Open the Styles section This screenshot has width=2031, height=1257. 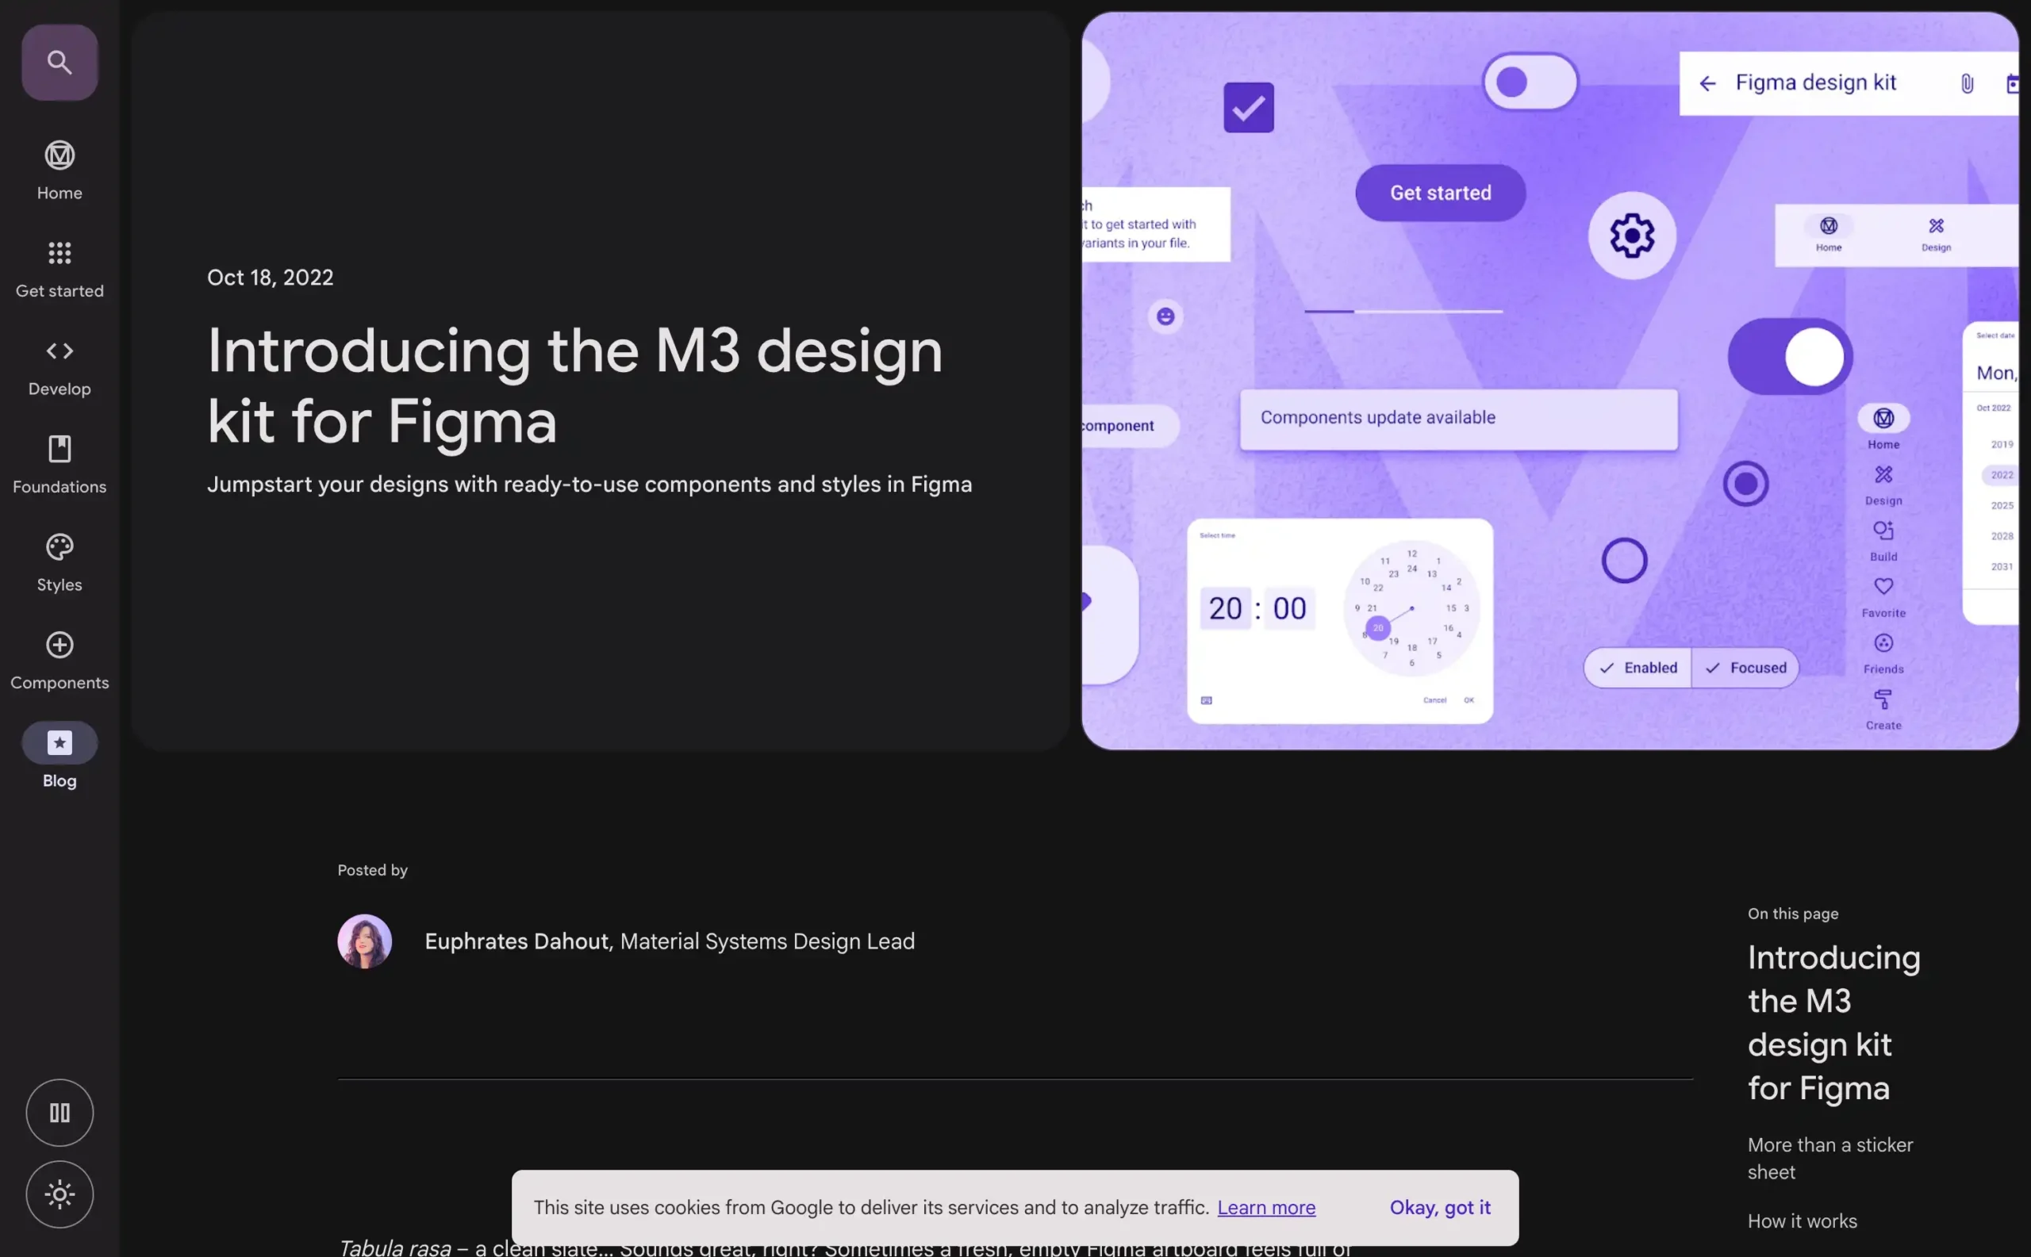click(59, 563)
